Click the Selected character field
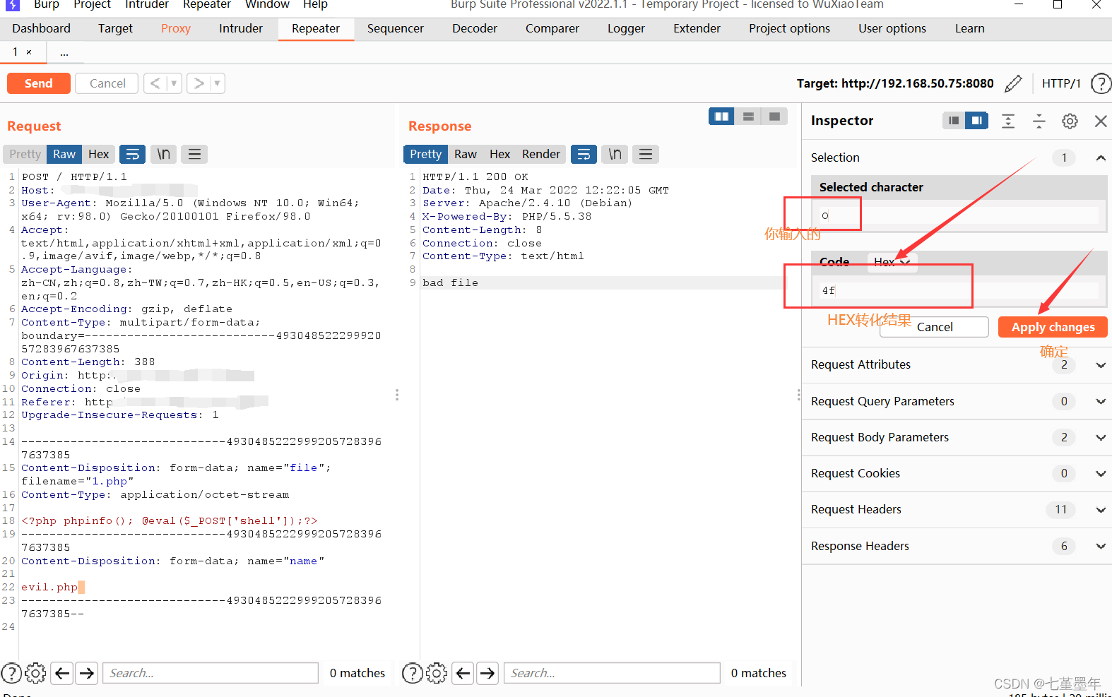 [x=959, y=215]
